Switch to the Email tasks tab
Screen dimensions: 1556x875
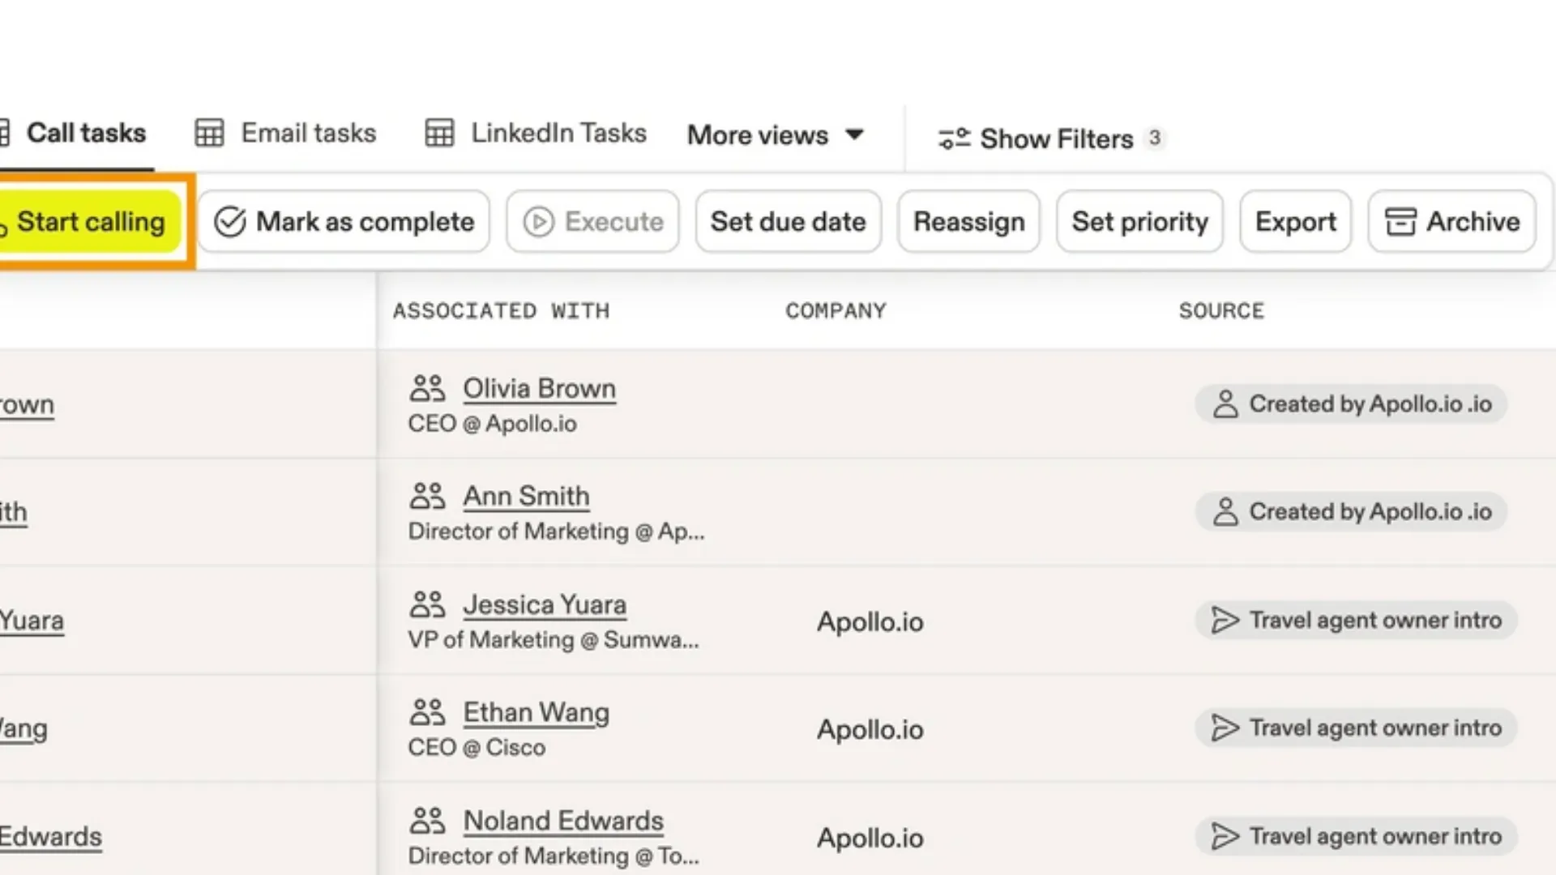308,133
